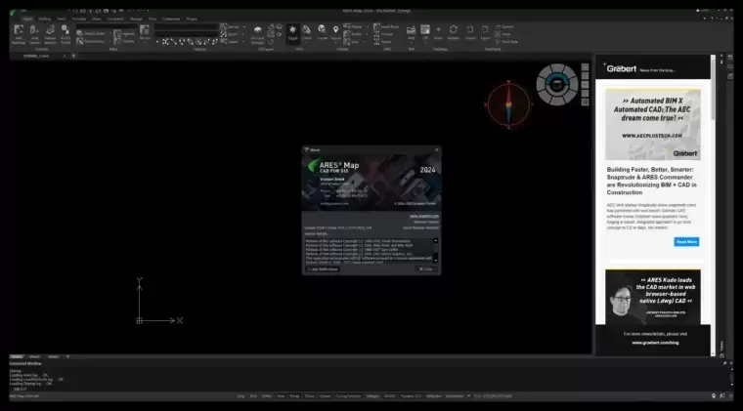Expand the Import Order dropdown arrow
The image size is (743, 411).
[x=110, y=33]
